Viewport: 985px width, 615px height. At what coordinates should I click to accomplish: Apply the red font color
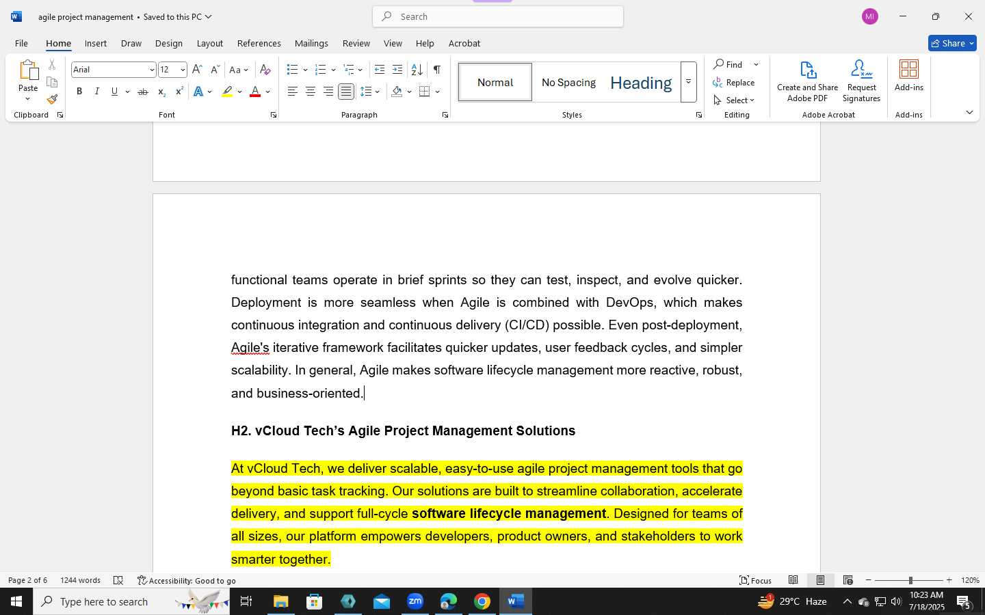(255, 92)
